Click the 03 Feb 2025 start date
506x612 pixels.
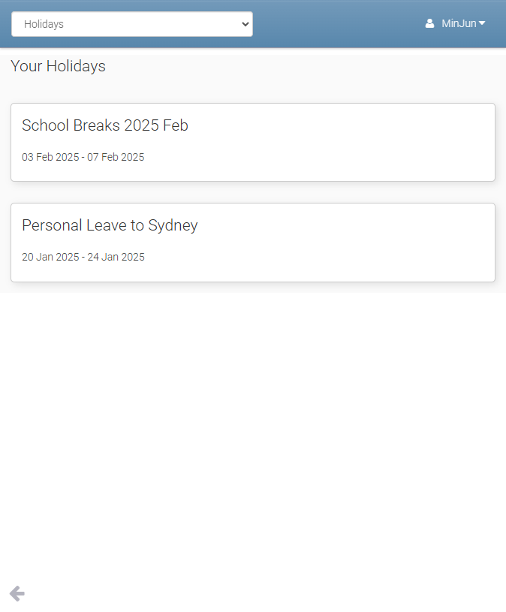pyautogui.click(x=50, y=157)
